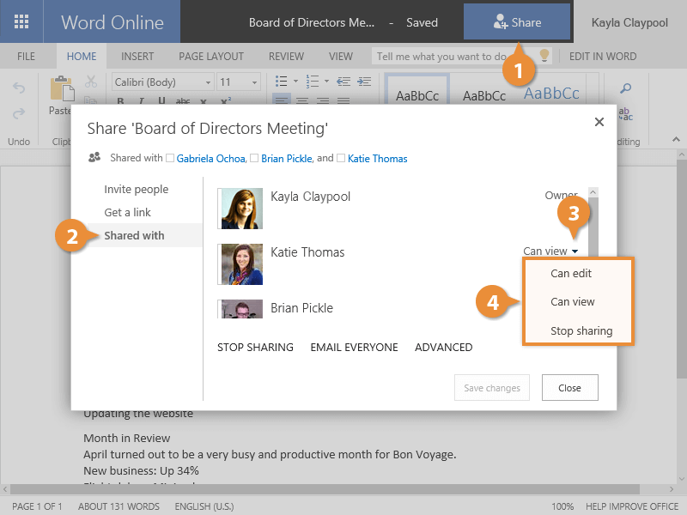Toggle checkbox beside Brian Pickle
Image resolution: width=687 pixels, height=515 pixels.
(x=253, y=159)
